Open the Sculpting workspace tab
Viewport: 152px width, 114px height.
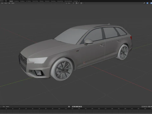pyautogui.click(x=22, y=1)
